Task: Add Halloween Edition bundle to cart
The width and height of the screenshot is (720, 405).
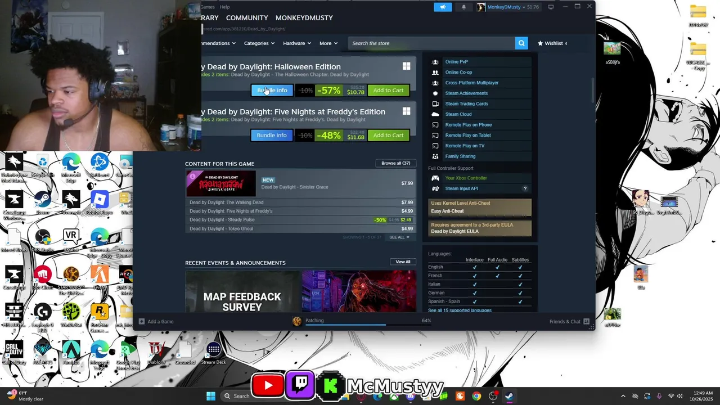Action: click(388, 90)
